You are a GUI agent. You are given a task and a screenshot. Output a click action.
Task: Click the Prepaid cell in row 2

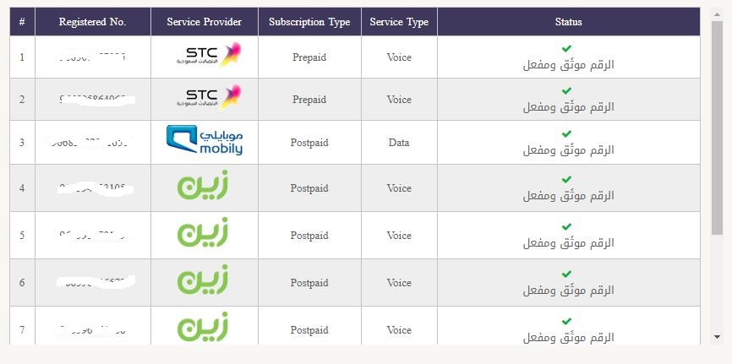[x=309, y=100]
